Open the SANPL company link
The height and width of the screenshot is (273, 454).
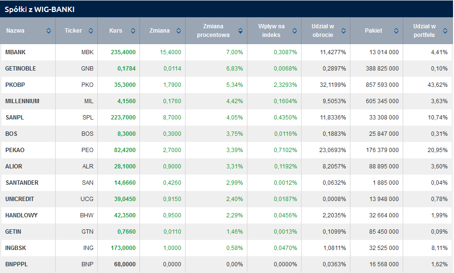tap(15, 118)
